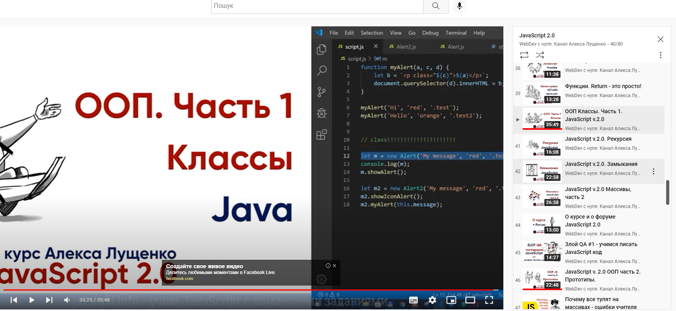This screenshot has width=676, height=311.
Task: Open File menu in VS Code video
Action: click(334, 33)
